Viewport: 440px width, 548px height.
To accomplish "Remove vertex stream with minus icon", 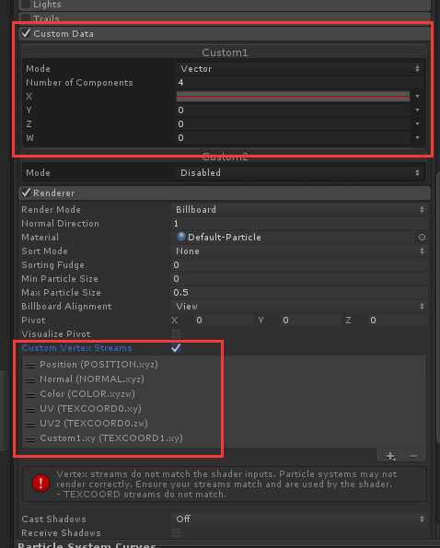I will 413,456.
